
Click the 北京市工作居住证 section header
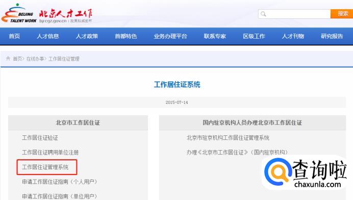pyautogui.click(x=78, y=123)
